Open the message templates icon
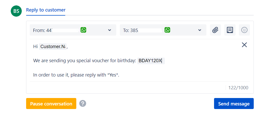The image size is (265, 119). tap(230, 30)
